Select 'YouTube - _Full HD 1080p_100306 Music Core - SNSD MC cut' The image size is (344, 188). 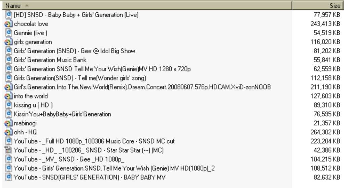[x=94, y=141]
